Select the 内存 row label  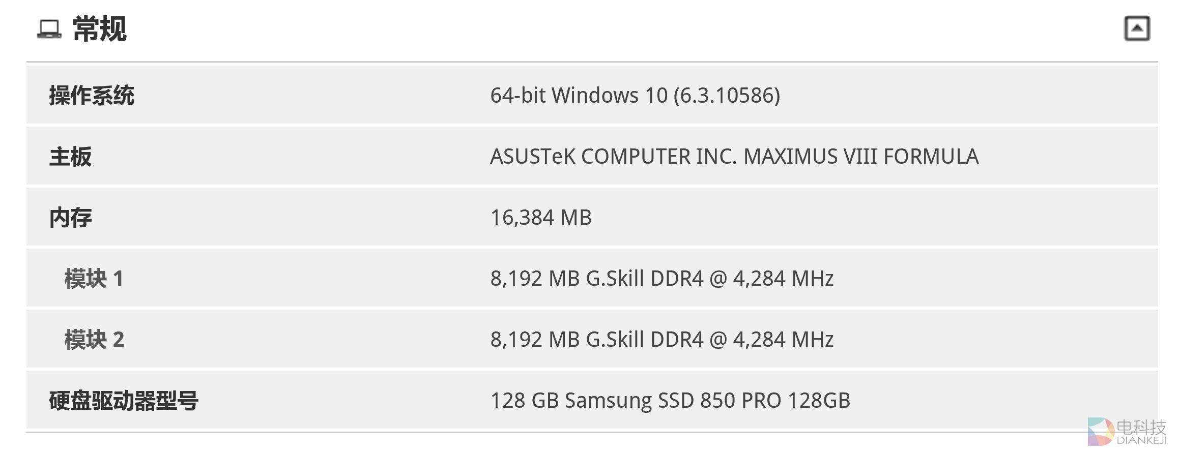[x=71, y=217]
